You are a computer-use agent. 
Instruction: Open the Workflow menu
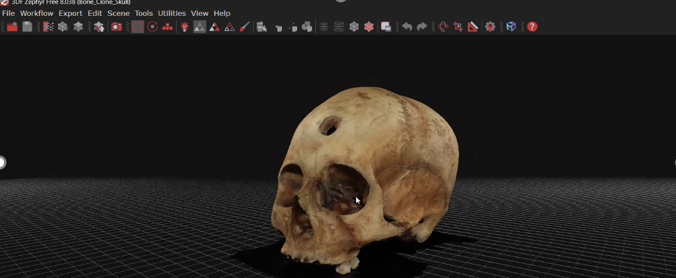37,13
